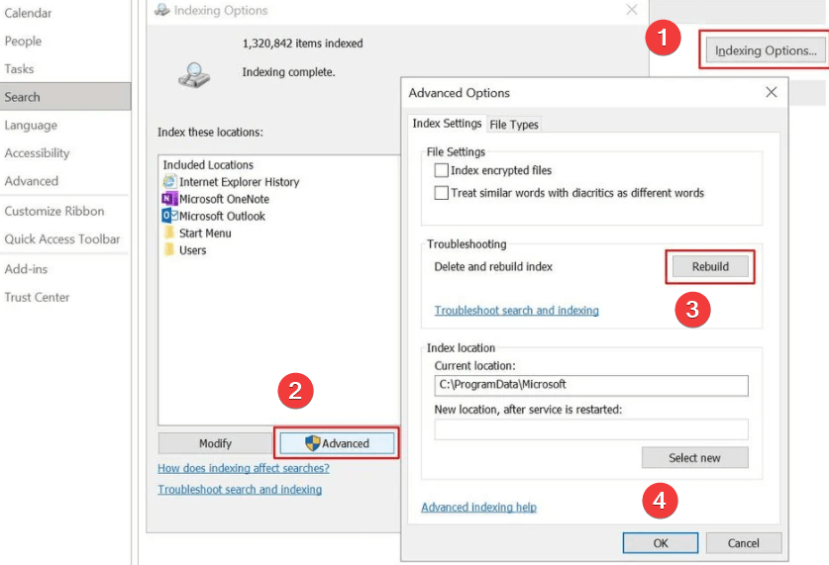
Task: Click the 'Indexing complete.' status text
Action: 288,72
